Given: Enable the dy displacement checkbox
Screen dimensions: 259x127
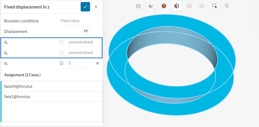Looking at the screenshot, I should tap(61, 53).
